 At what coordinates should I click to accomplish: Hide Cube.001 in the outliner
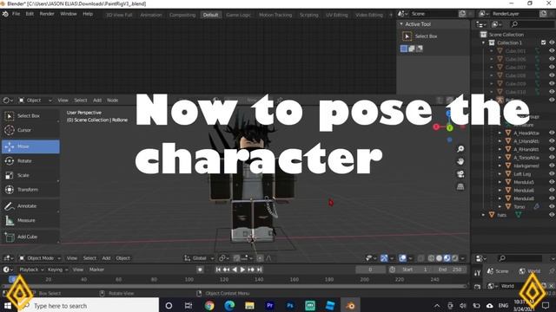[x=552, y=50]
